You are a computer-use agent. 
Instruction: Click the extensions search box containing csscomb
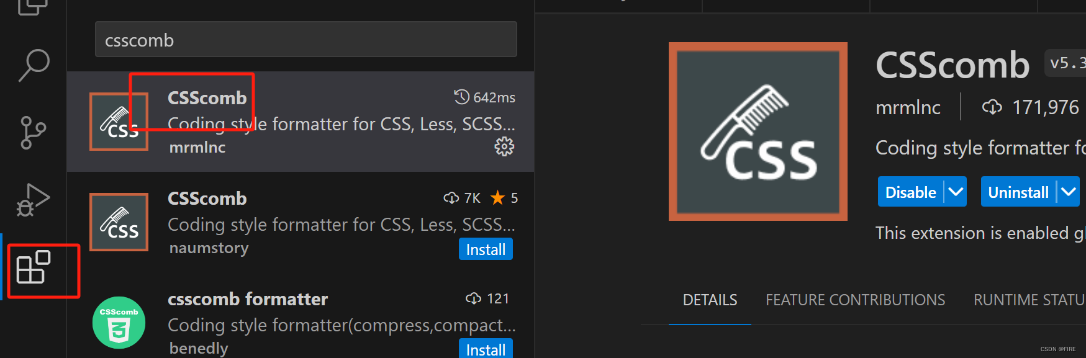(305, 40)
